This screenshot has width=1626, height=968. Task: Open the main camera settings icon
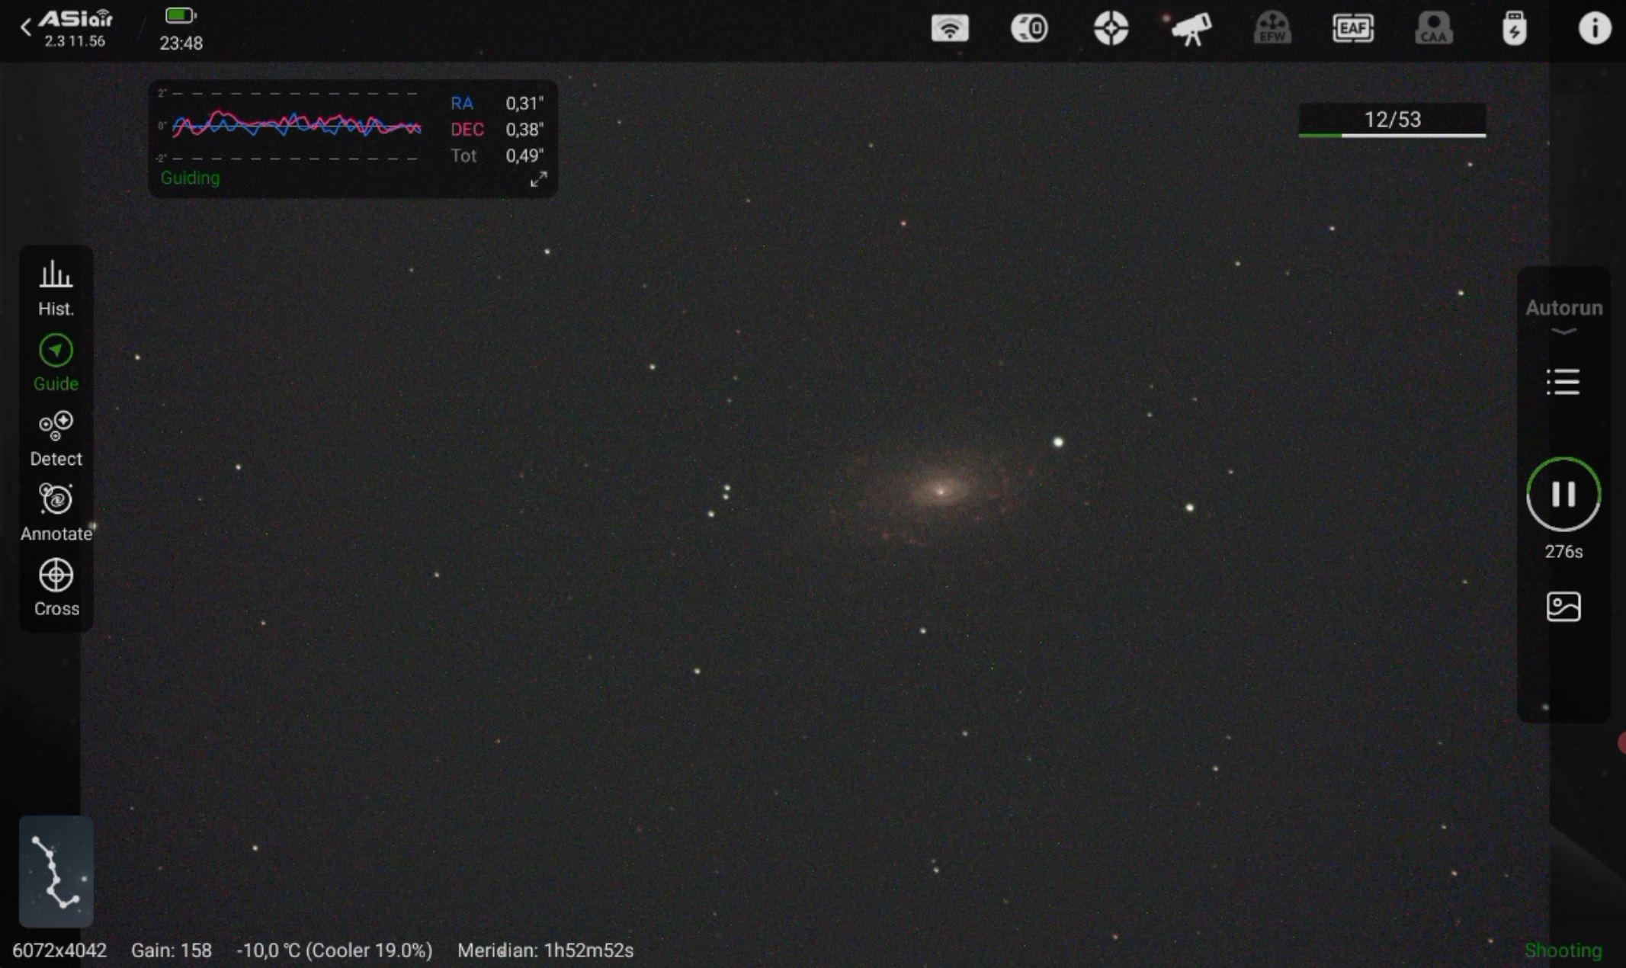click(x=1029, y=29)
